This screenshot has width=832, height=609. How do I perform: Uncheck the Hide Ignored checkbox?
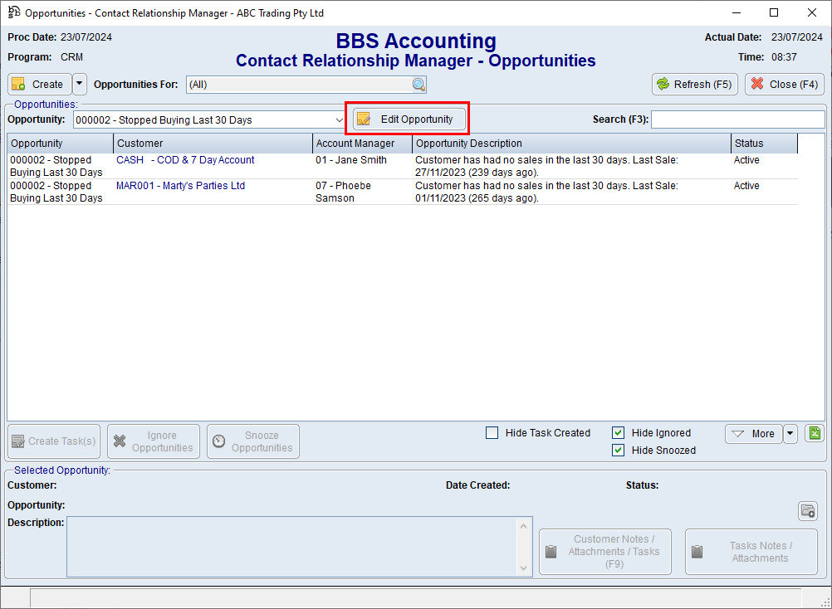pyautogui.click(x=619, y=433)
